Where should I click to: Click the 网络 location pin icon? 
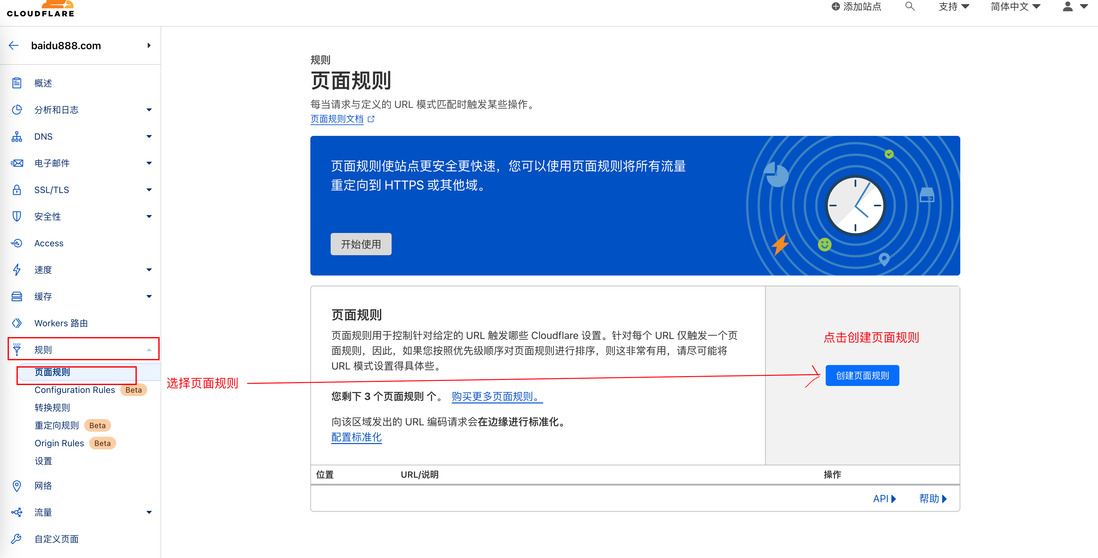[17, 486]
